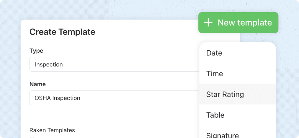Click the Create Template dialog heading
This screenshot has width=299, height=138.
tap(62, 32)
